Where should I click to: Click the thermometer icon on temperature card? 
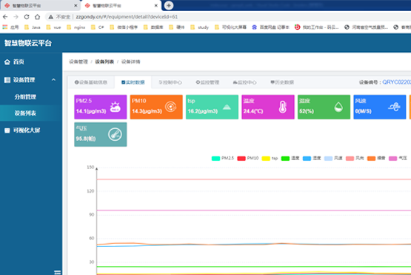tap(283, 107)
